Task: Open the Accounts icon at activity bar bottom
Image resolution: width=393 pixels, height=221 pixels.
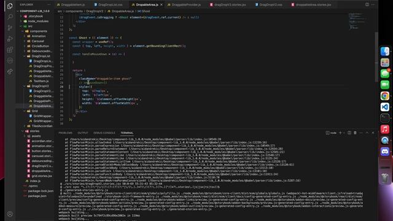Action: click(x=10, y=214)
